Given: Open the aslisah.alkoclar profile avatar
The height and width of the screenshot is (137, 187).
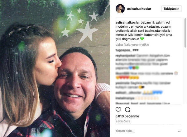Looking at the screenshot, I should (119, 9).
